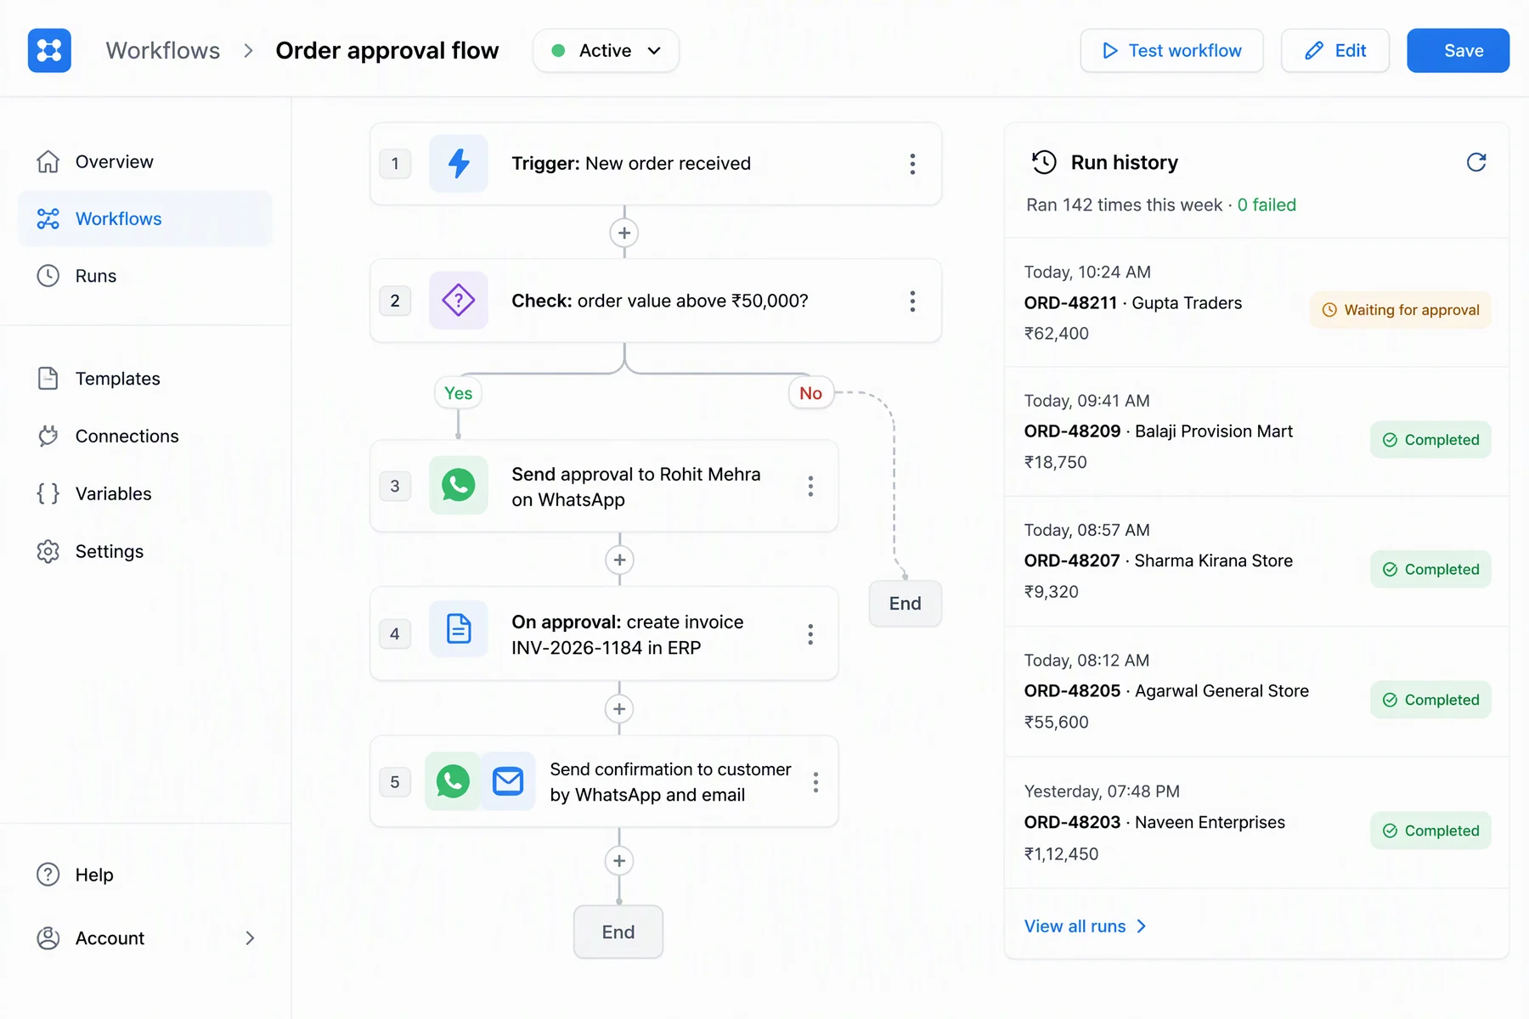This screenshot has width=1529, height=1019.
Task: Refresh the Run history panel
Action: (1476, 162)
